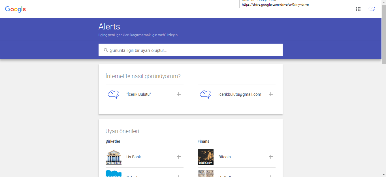
Task: Add the Us Dollar suggested alert
Action: point(271,176)
